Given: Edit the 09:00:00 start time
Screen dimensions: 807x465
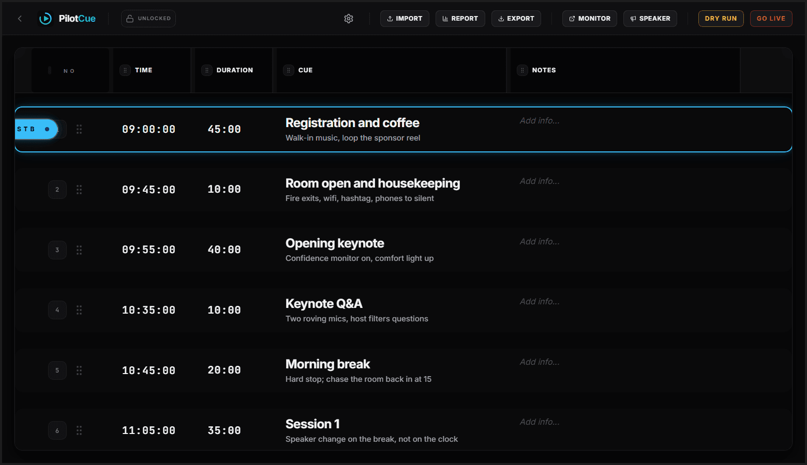Looking at the screenshot, I should tap(149, 129).
